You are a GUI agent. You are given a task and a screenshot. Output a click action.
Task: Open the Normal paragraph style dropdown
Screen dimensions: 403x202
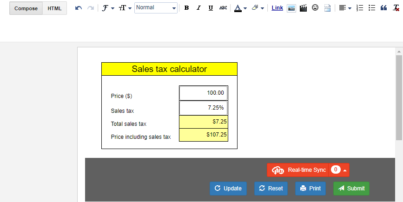(156, 8)
